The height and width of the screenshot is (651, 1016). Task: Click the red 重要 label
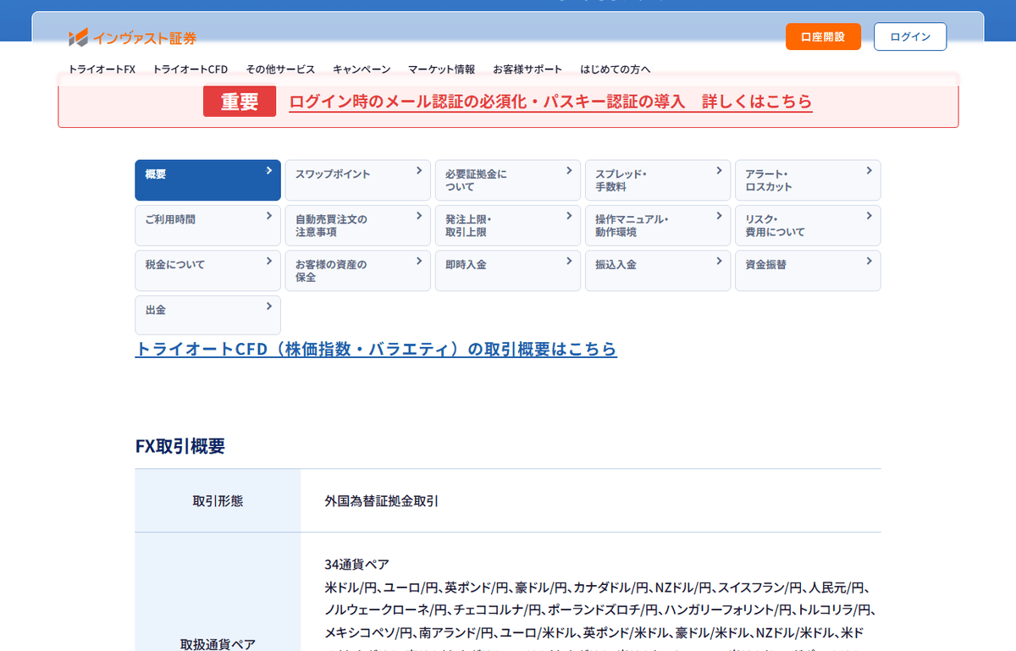pyautogui.click(x=240, y=102)
